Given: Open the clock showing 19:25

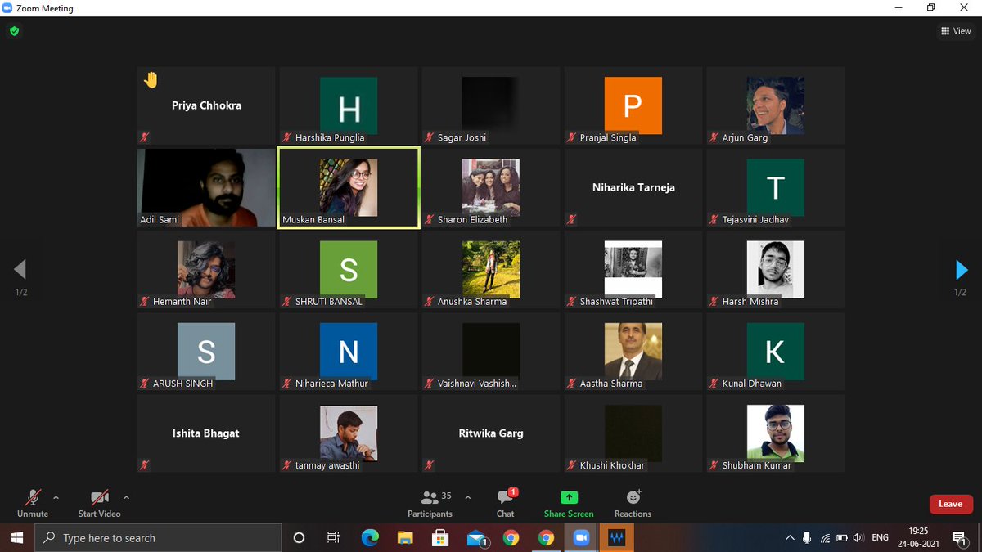Looking at the screenshot, I should coord(918,537).
